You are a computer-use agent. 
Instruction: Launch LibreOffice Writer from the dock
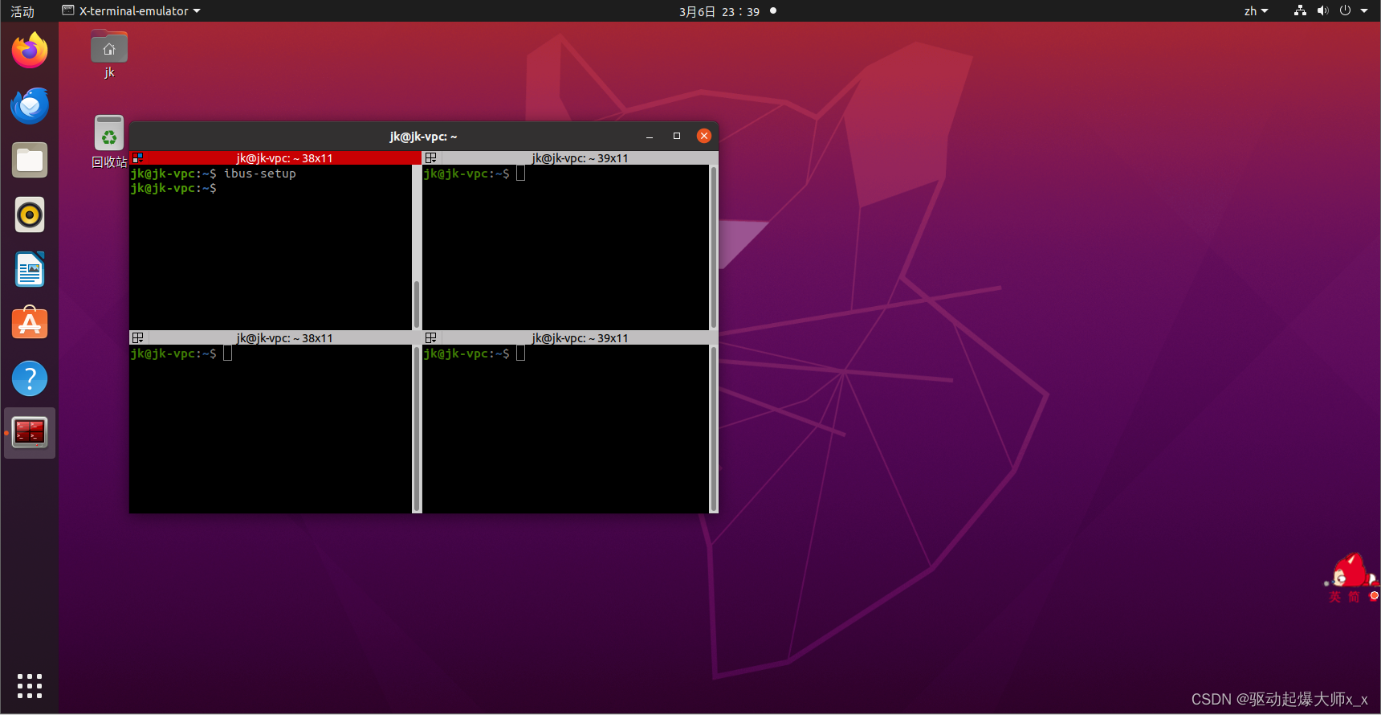30,269
